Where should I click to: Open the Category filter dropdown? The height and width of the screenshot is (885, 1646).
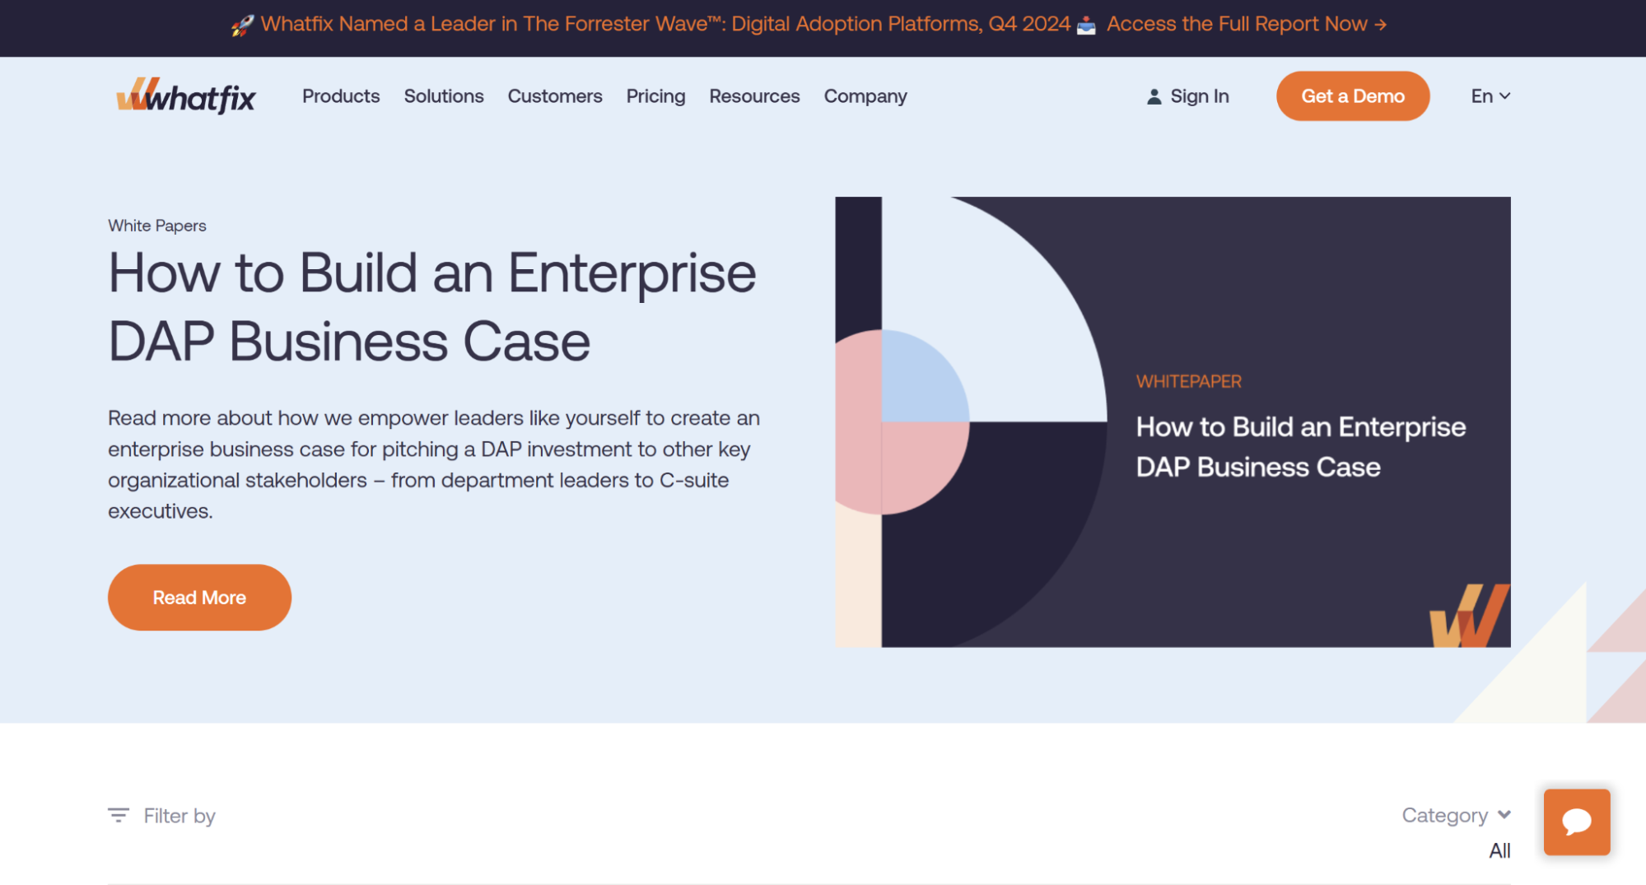[1455, 815]
